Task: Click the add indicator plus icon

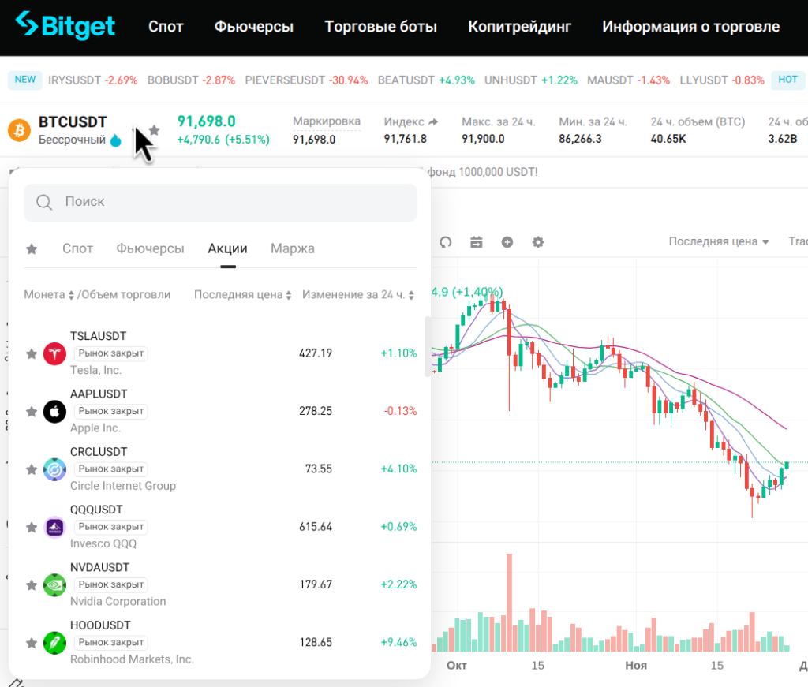Action: tap(507, 242)
